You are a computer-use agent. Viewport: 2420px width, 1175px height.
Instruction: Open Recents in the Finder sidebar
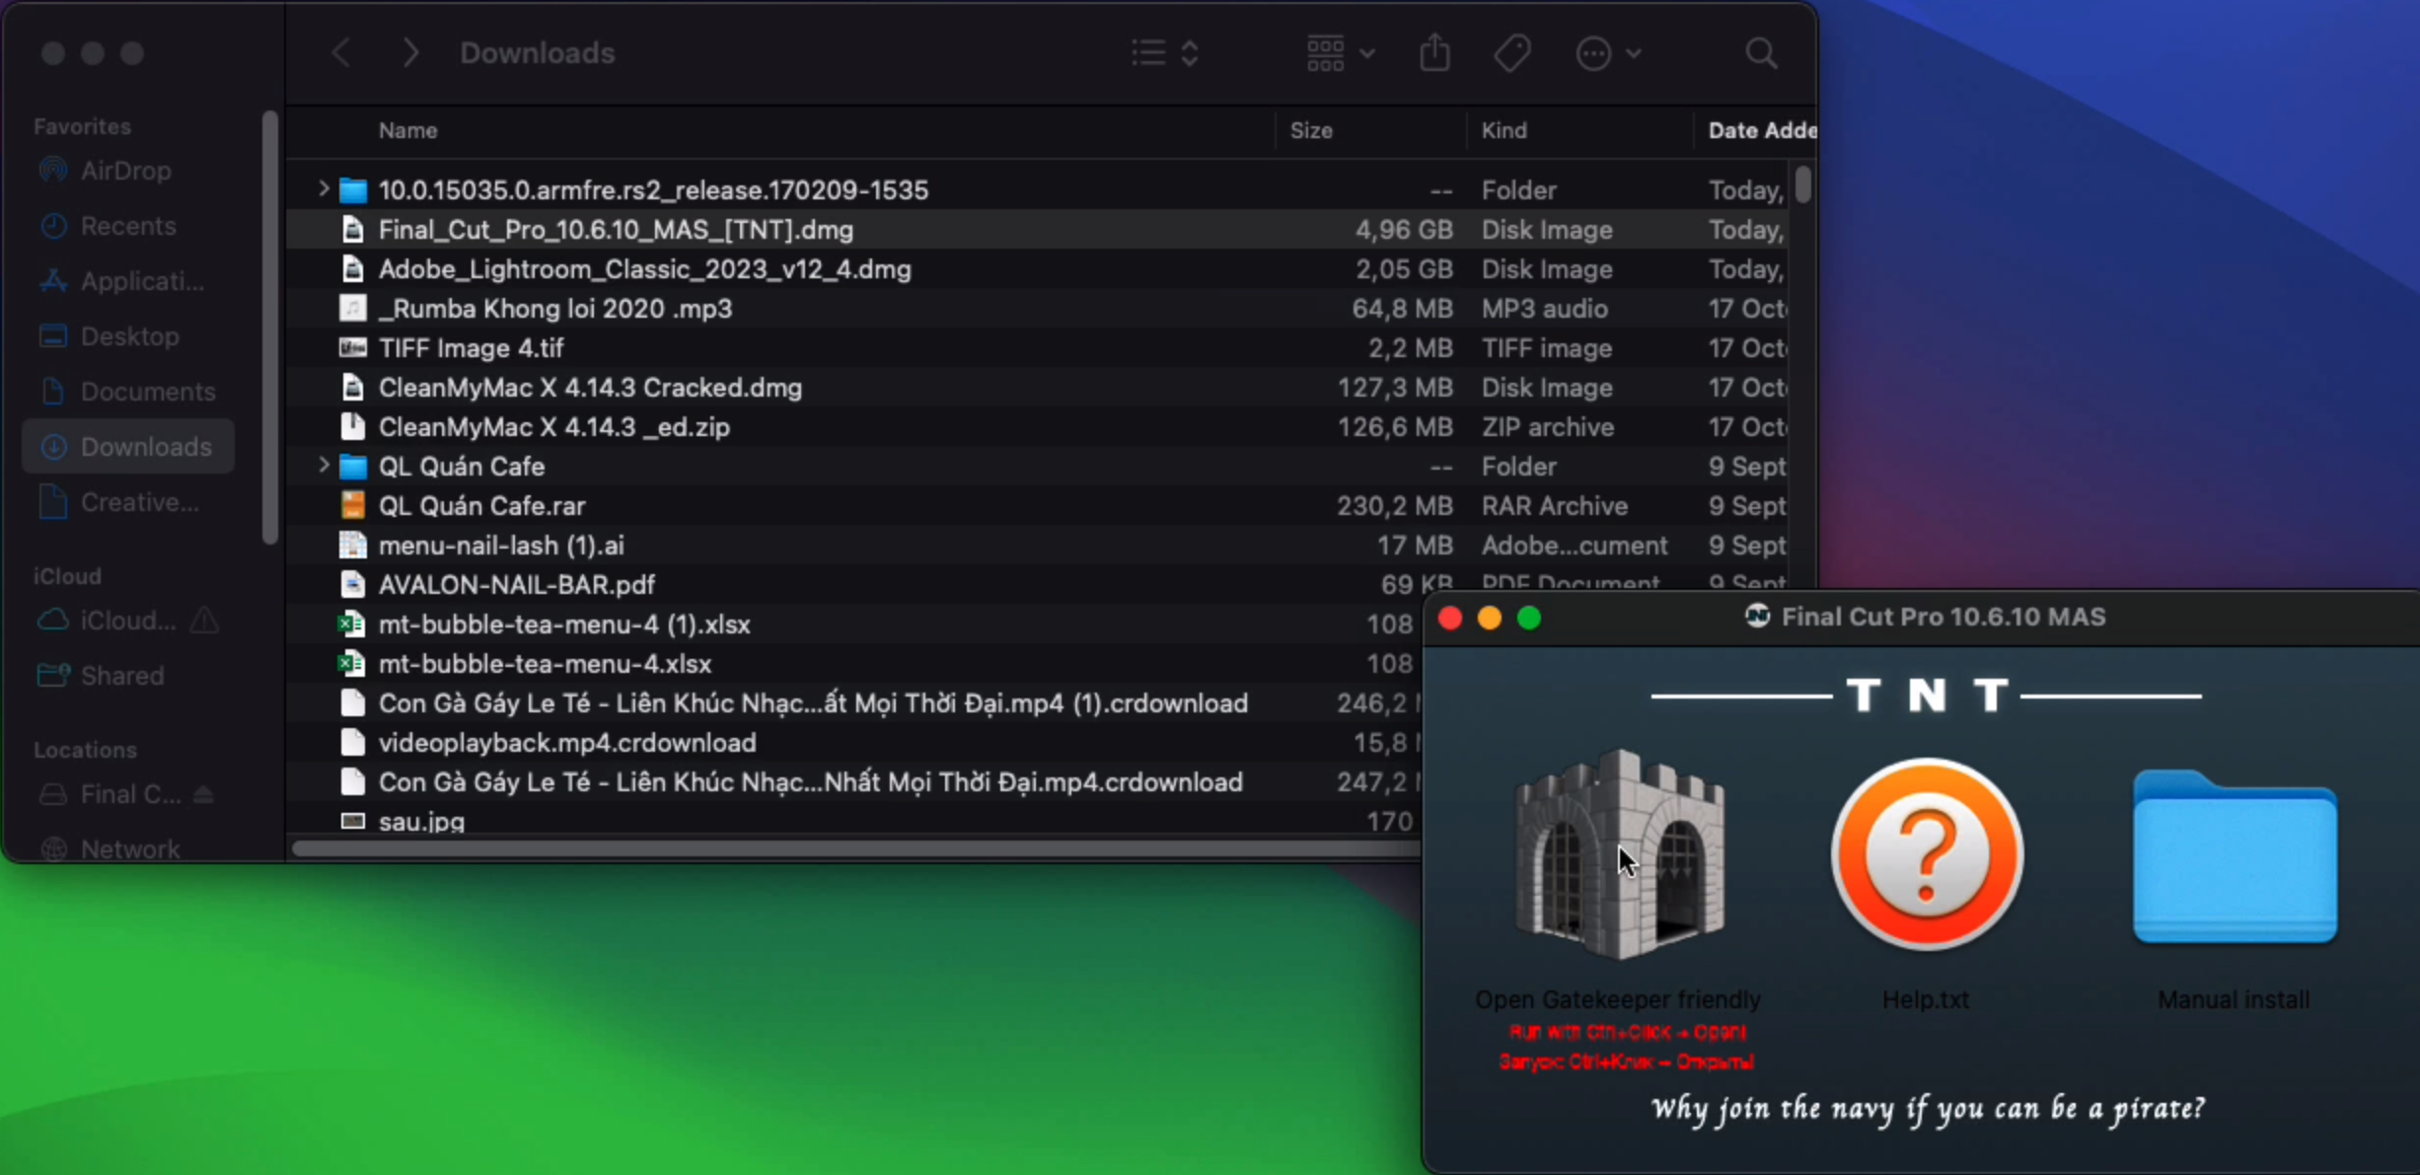pos(128,226)
